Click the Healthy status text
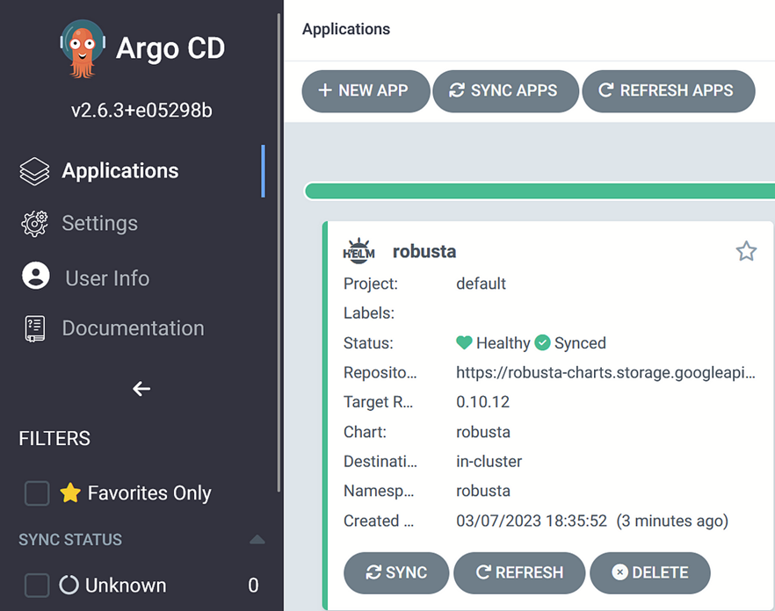 tap(503, 342)
